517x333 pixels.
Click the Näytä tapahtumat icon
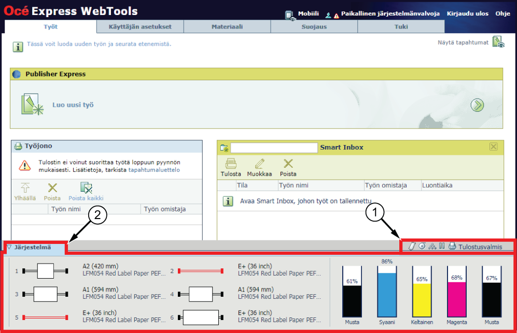[x=498, y=42]
